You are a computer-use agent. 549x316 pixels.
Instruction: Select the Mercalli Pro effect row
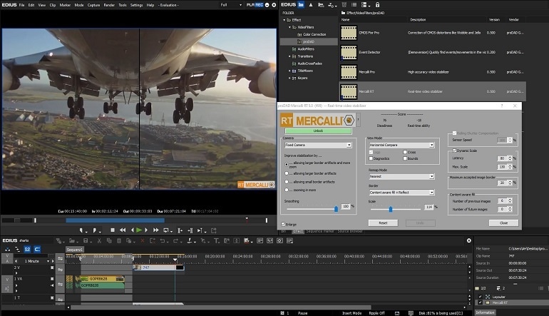coord(432,72)
